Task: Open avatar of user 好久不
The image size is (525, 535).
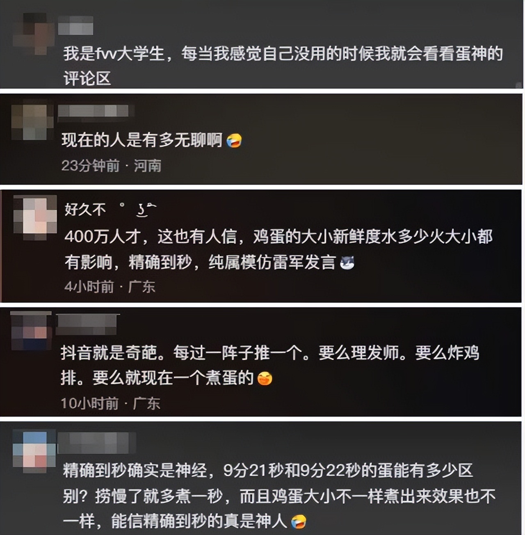Action: point(35,218)
